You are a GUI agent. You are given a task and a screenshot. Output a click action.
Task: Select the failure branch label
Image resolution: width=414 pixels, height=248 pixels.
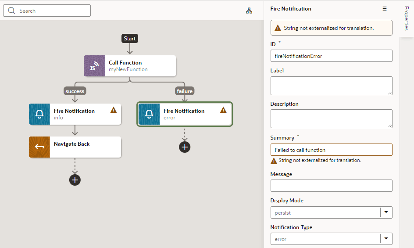click(185, 91)
